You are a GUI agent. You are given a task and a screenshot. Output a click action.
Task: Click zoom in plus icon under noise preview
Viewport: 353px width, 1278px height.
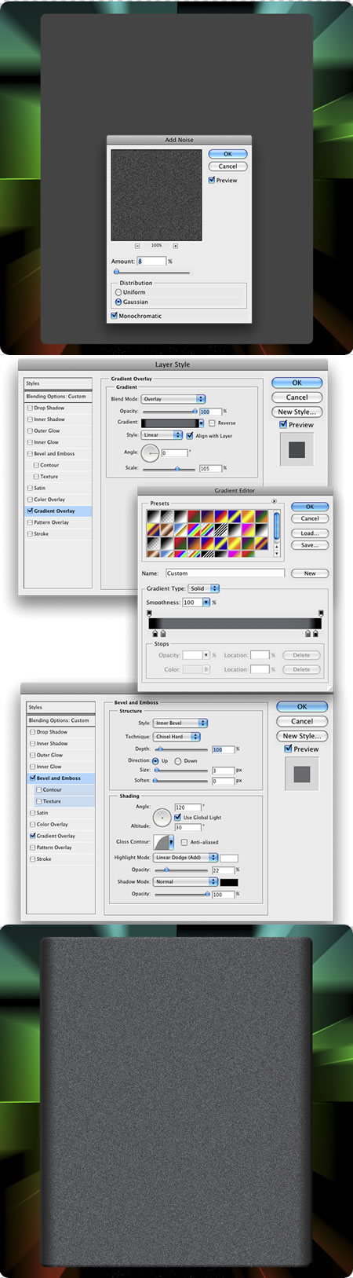(x=175, y=246)
